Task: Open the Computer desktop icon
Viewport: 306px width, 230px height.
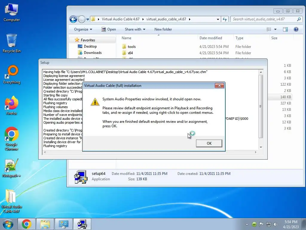Action: coord(12,13)
